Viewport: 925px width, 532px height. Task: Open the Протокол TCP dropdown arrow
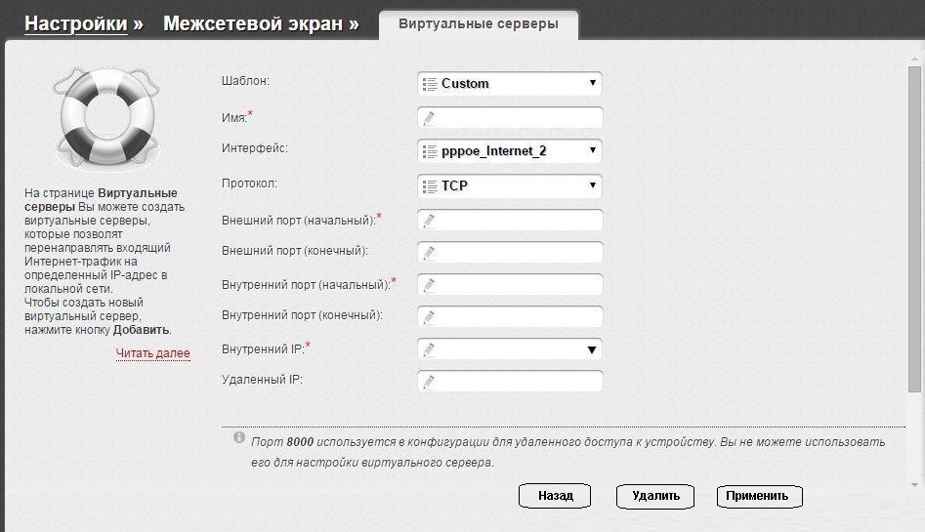[592, 184]
